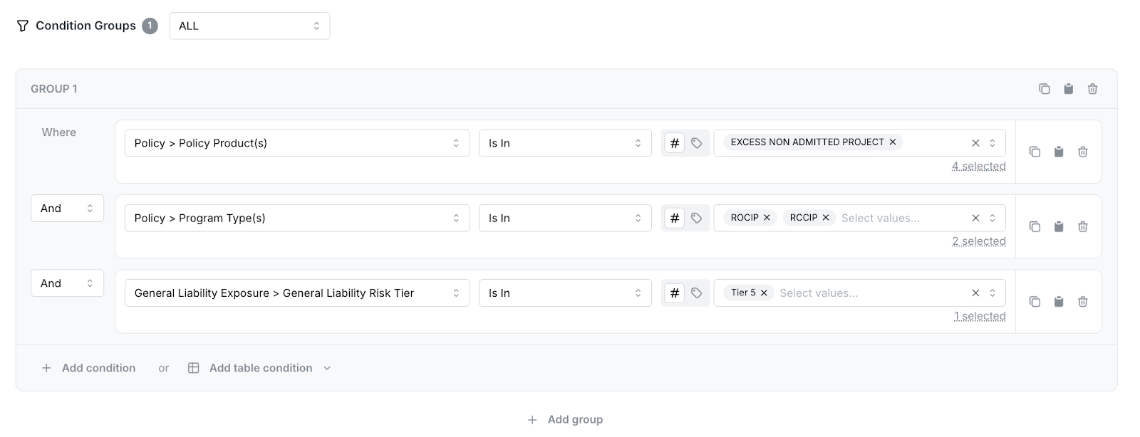Click the hash icon in the Program Type(s) row

coord(674,218)
